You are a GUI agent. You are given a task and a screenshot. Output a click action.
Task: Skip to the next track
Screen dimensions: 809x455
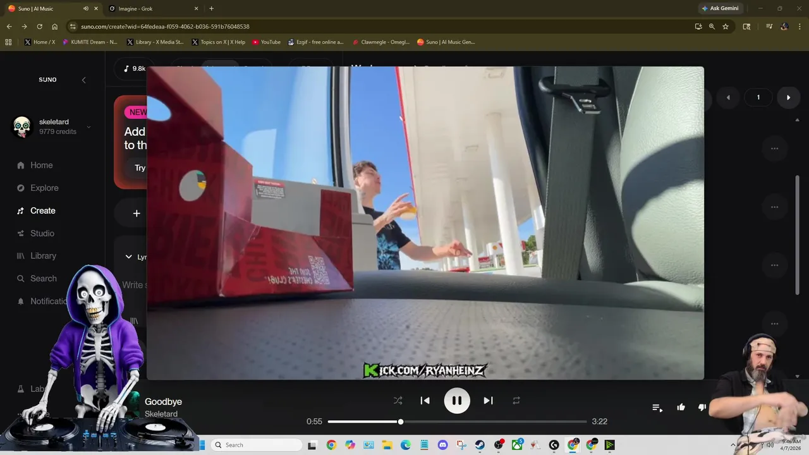pyautogui.click(x=488, y=401)
